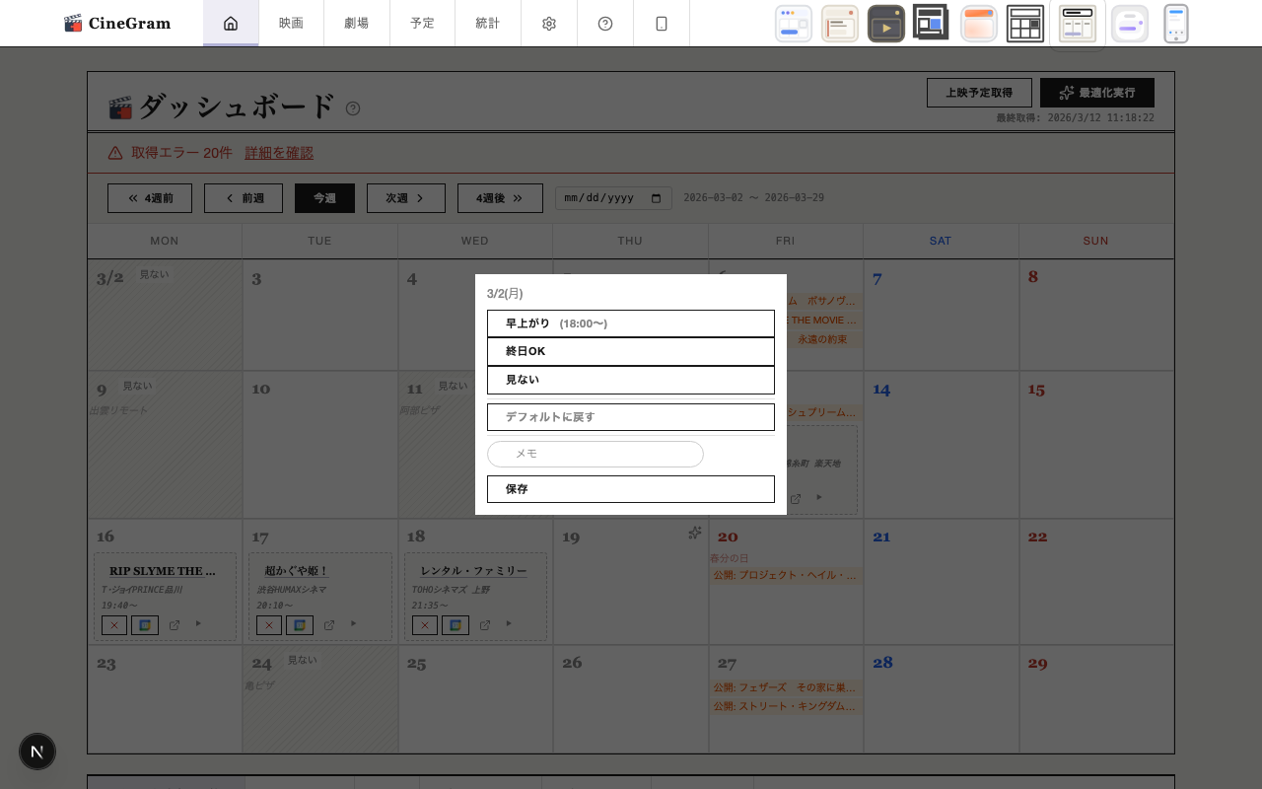The width and height of the screenshot is (1262, 789).
Task: Go to next week with 次週 chevron
Action: tap(405, 198)
